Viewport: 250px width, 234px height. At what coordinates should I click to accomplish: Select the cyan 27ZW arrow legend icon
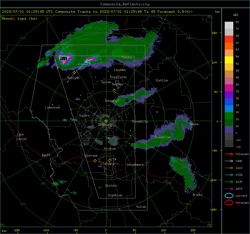pyautogui.click(x=229, y=175)
